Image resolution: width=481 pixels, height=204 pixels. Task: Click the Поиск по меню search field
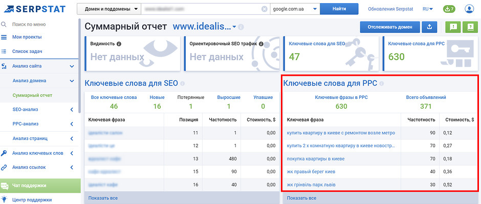click(29, 24)
